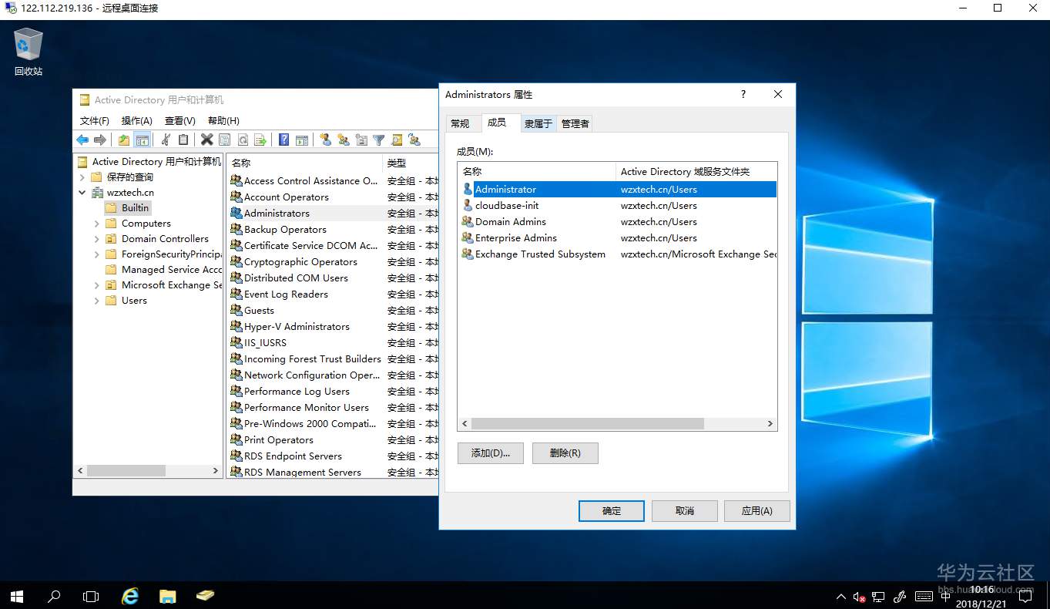This screenshot has height=609, width=1050.
Task: Click the create new group toolbar icon
Action: 343,140
